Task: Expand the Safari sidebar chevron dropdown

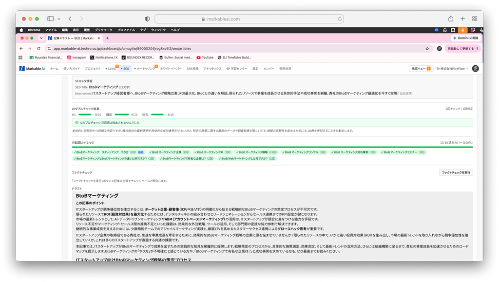Action: [x=59, y=19]
